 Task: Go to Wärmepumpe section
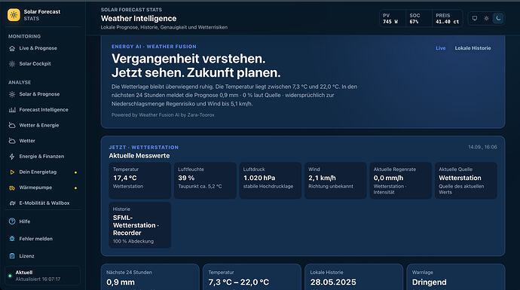tap(43, 188)
